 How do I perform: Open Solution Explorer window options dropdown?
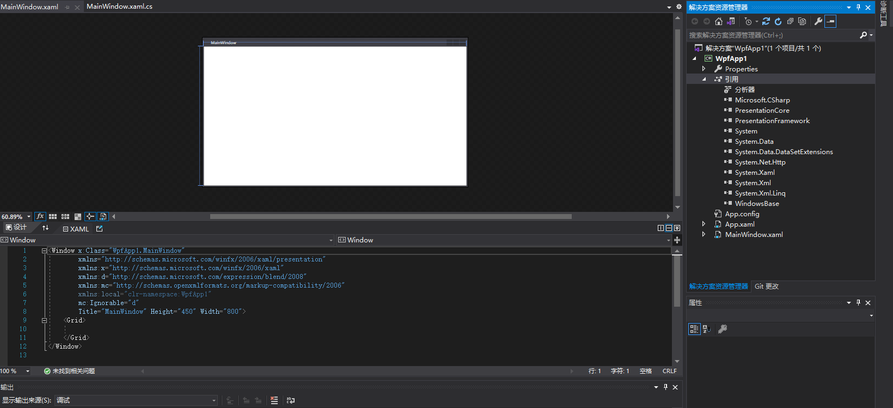click(849, 7)
